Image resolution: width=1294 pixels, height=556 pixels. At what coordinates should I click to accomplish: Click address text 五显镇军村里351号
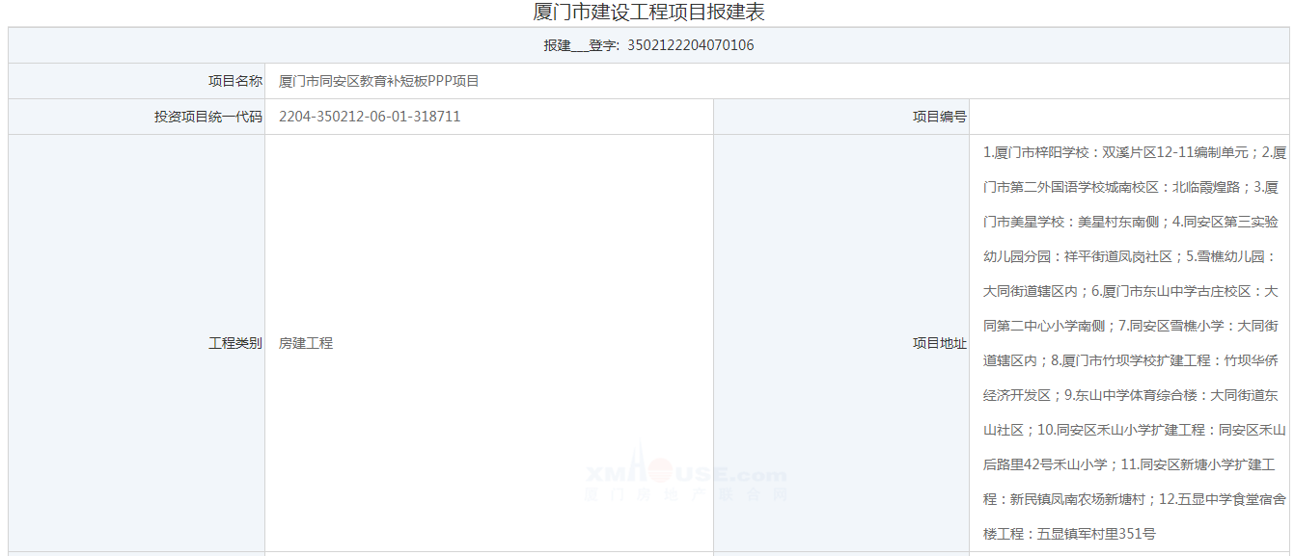click(1096, 534)
